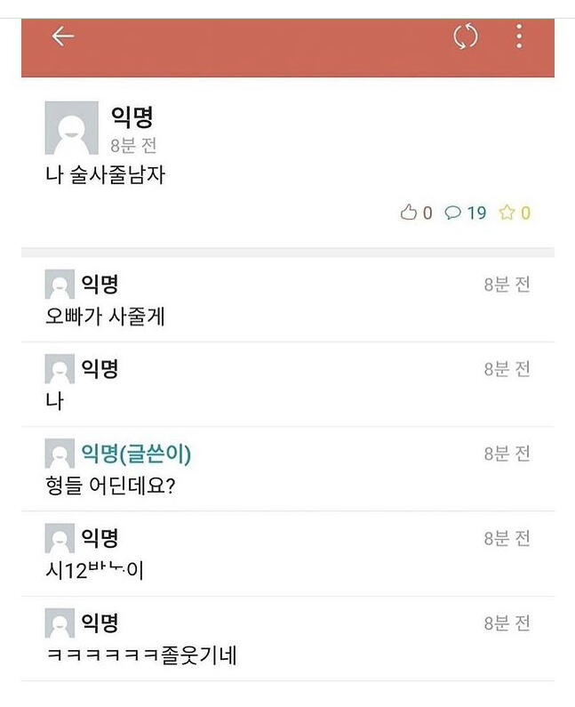Tap the 익명(글쓴이) commenter avatar
The width and height of the screenshot is (575, 707).
60,454
